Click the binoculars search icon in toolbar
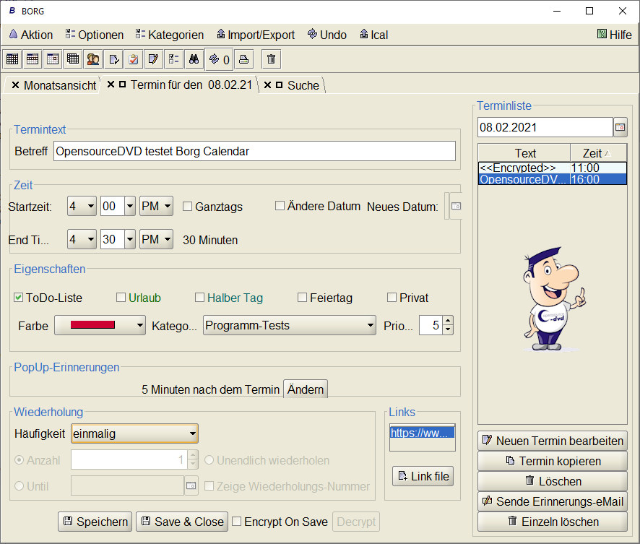640x544 pixels. (x=193, y=59)
